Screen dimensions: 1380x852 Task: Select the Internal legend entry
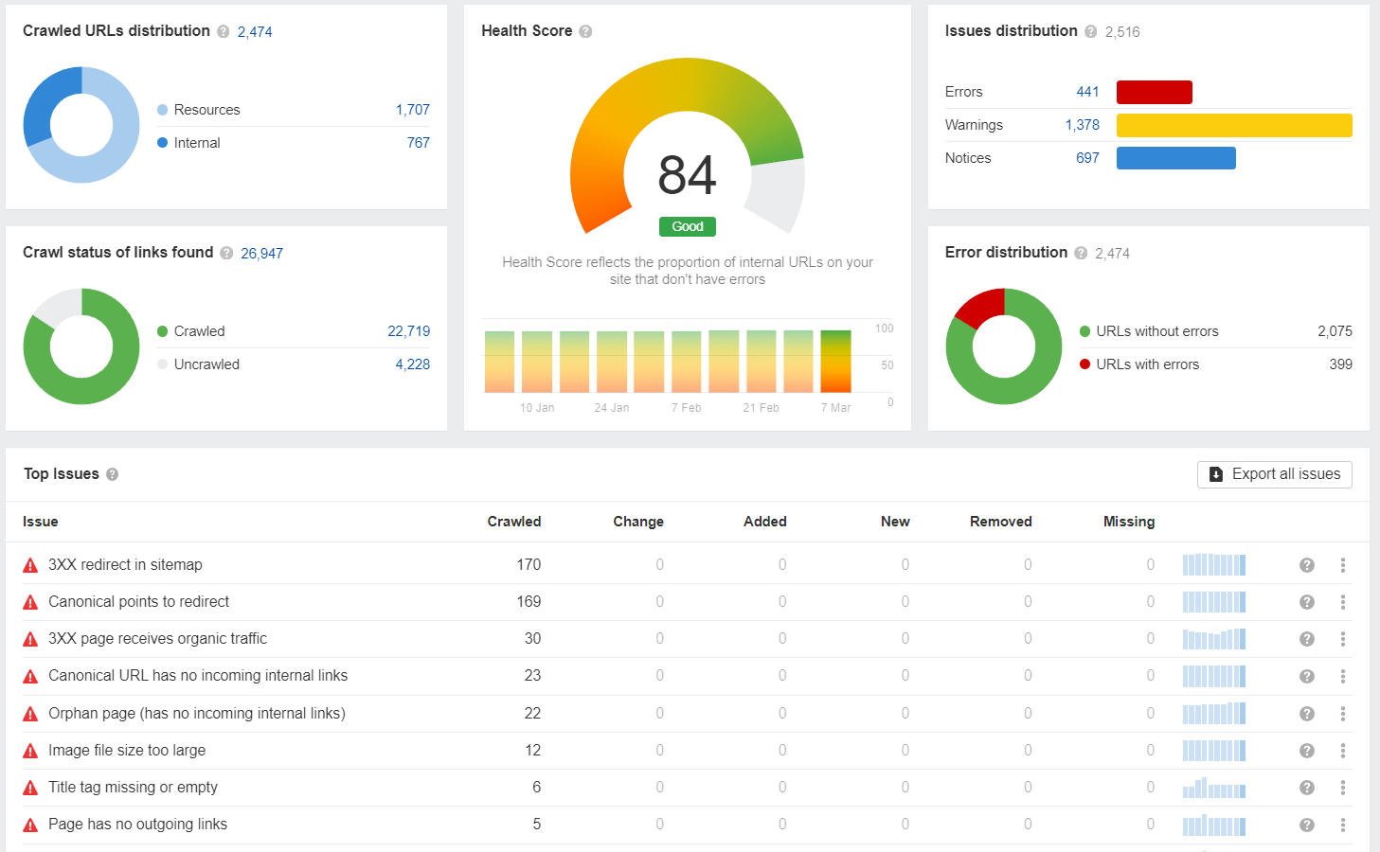coord(188,143)
